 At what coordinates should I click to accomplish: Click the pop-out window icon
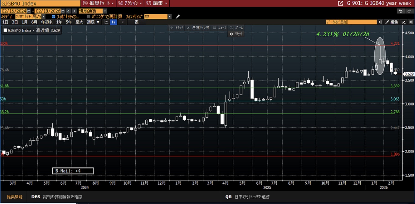[340, 3]
